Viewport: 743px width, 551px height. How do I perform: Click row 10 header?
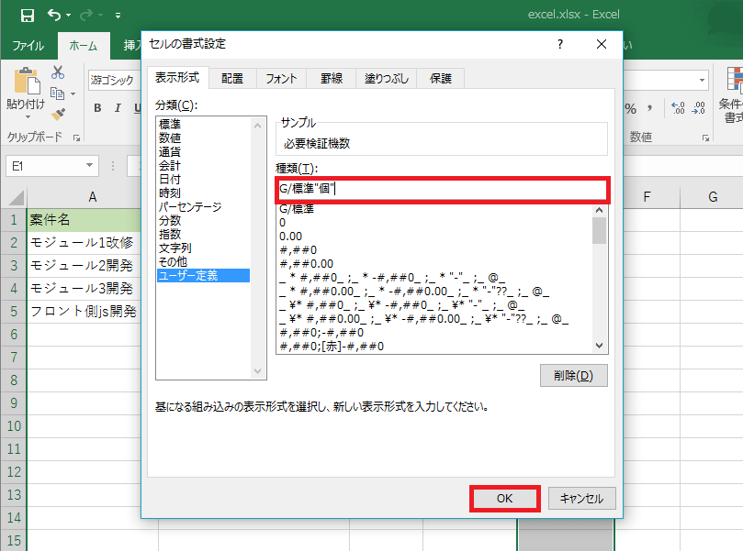tap(14, 426)
